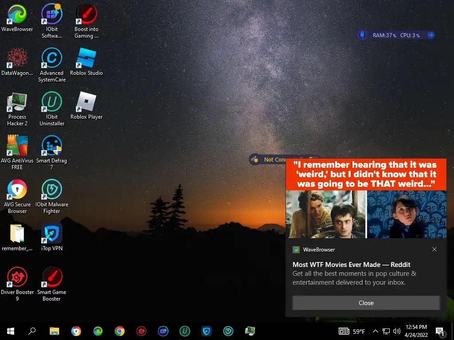The width and height of the screenshot is (454, 340).
Task: Click the RAM:37% performance reading
Action: (384, 35)
